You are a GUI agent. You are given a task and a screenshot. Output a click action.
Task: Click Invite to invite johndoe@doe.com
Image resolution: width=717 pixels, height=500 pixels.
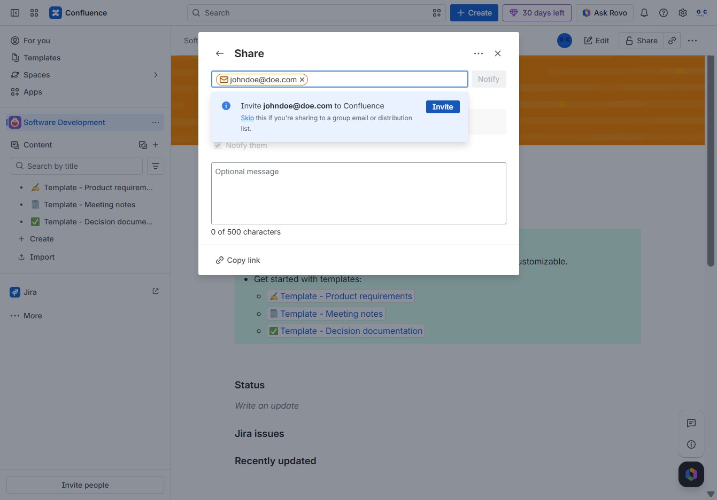[x=443, y=107]
